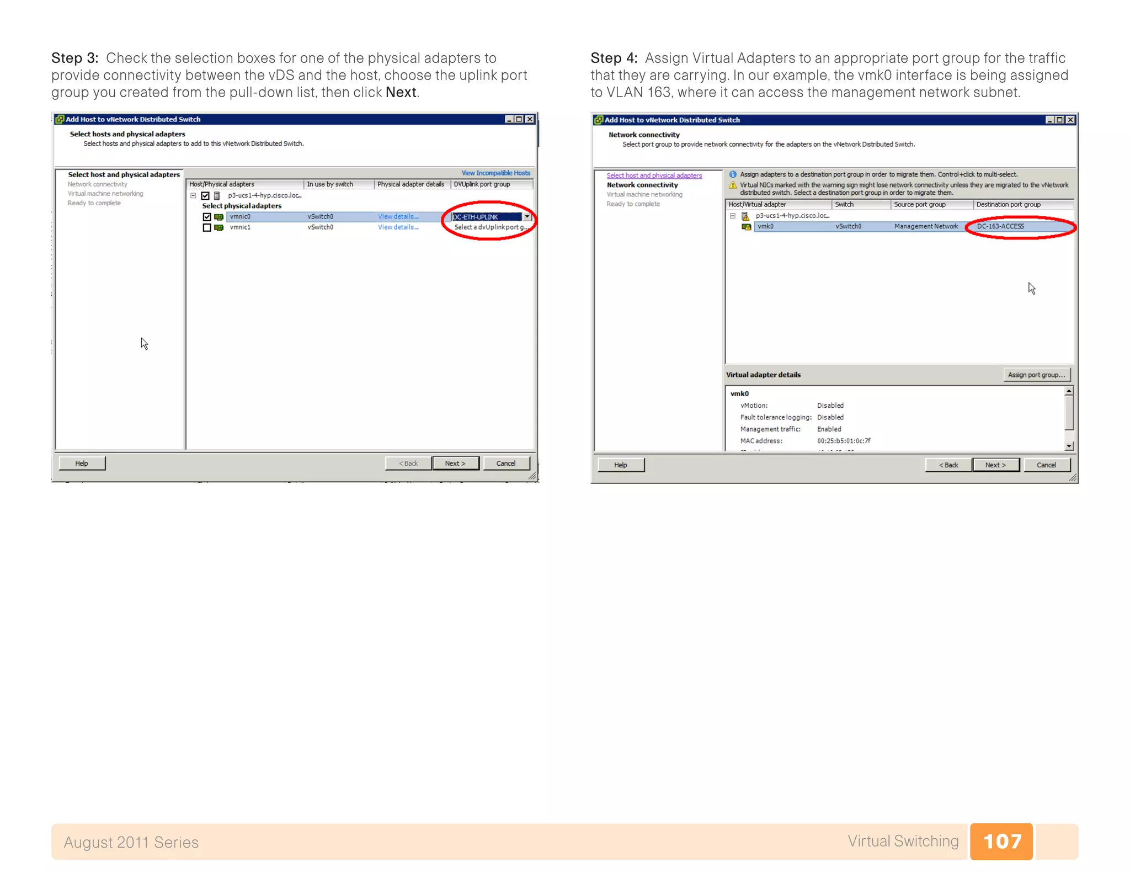This screenshot has width=1130, height=873.
Task: Click the host server icon in left dialog
Action: click(217, 195)
